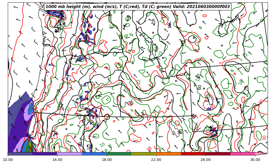
Task: Click the red "14" contour label offshore
Action: pos(29,122)
